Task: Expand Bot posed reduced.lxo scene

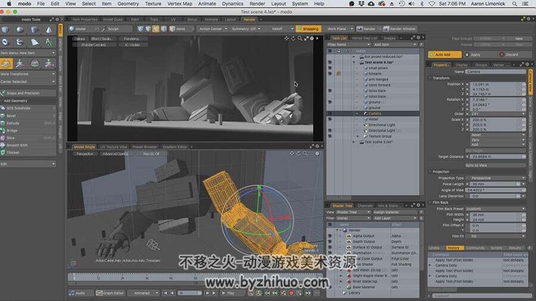Action: (354, 57)
